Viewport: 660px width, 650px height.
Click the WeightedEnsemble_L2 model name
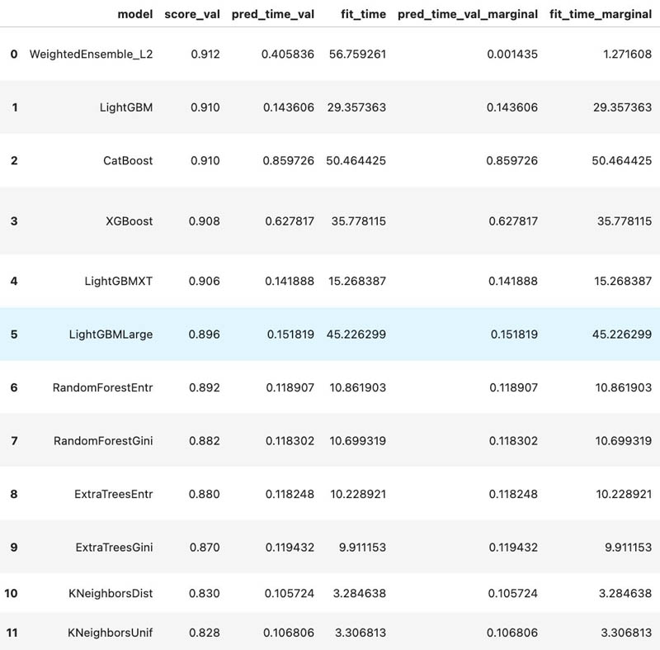91,55
